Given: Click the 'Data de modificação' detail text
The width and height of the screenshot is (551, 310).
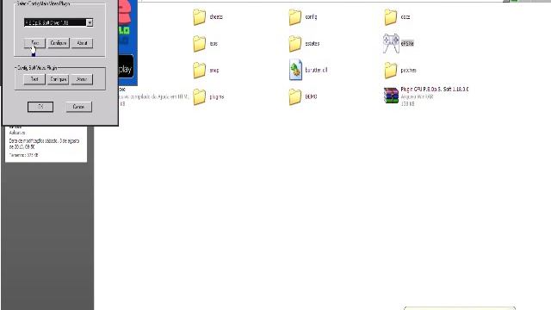Looking at the screenshot, I should coord(44,144).
